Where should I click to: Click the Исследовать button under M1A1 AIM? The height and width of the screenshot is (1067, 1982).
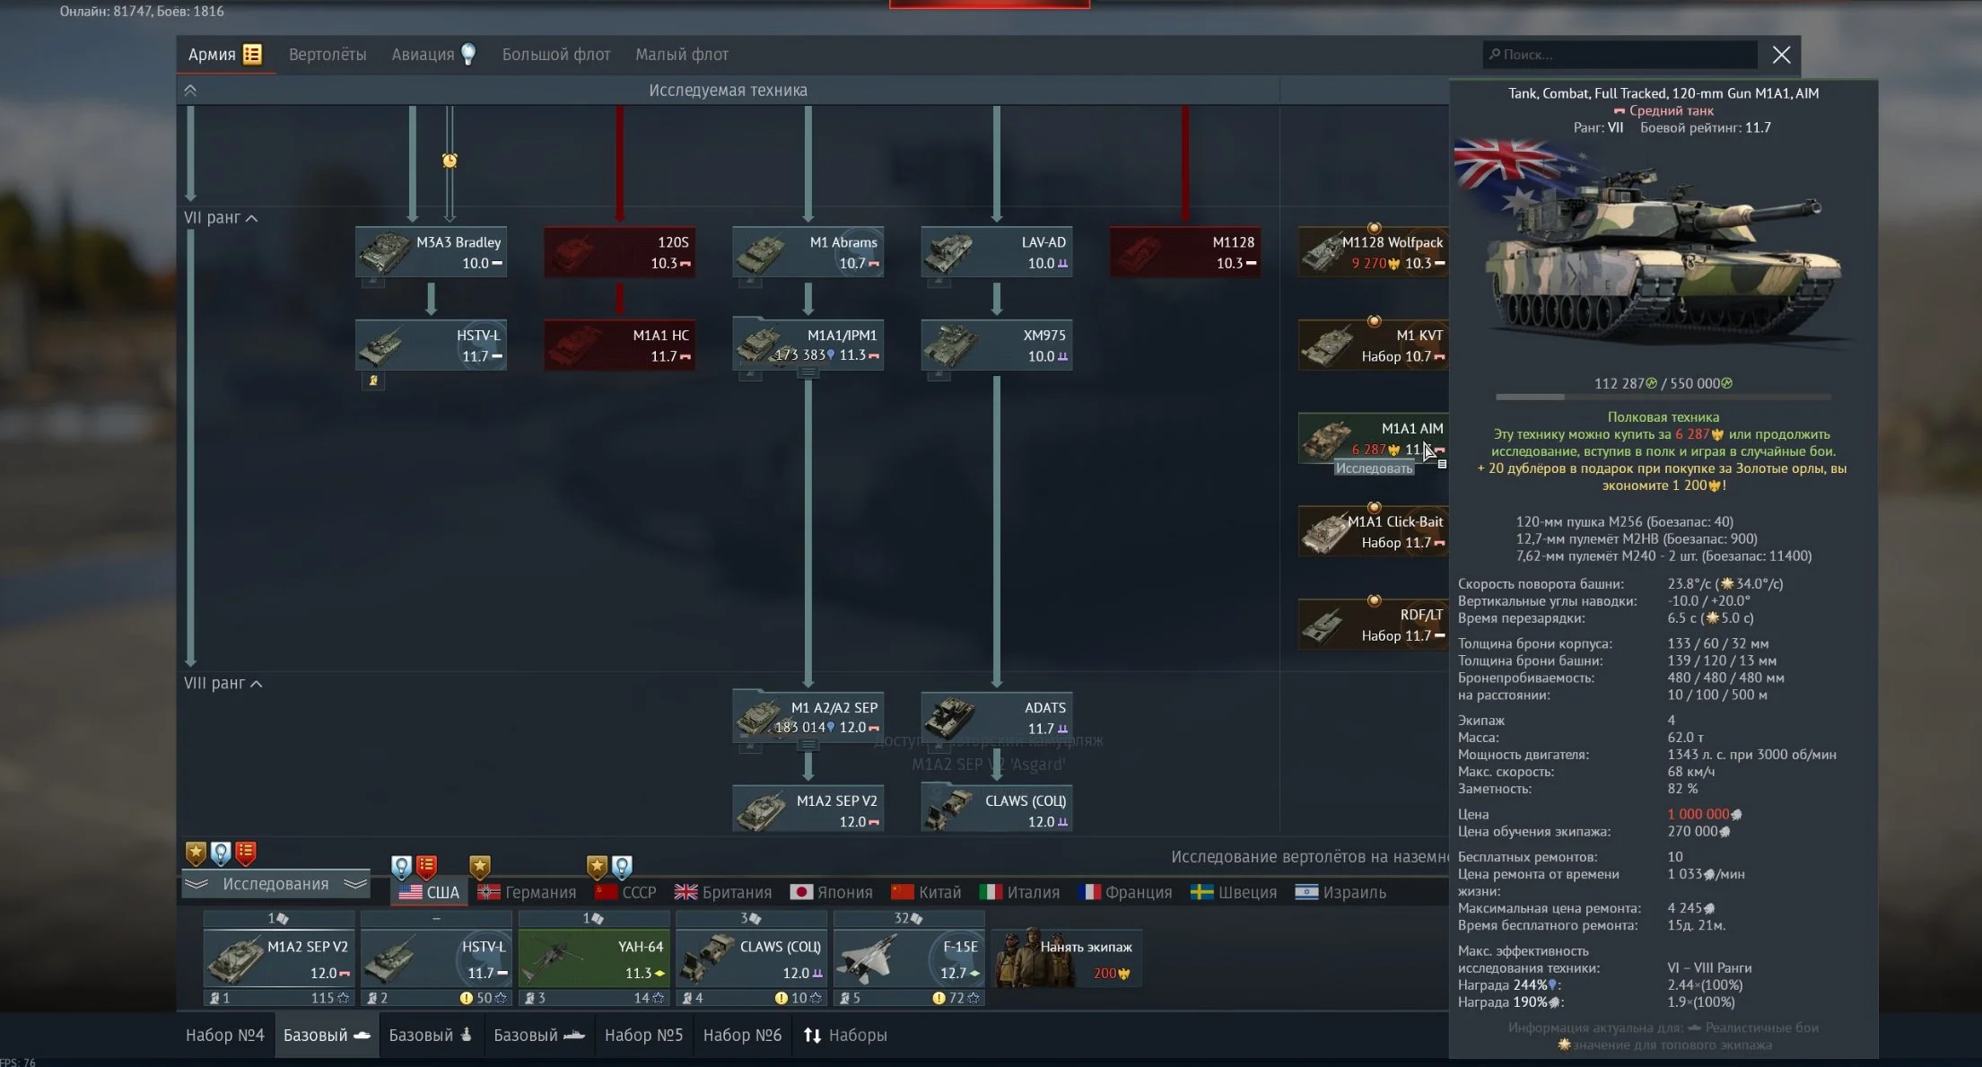[1373, 468]
